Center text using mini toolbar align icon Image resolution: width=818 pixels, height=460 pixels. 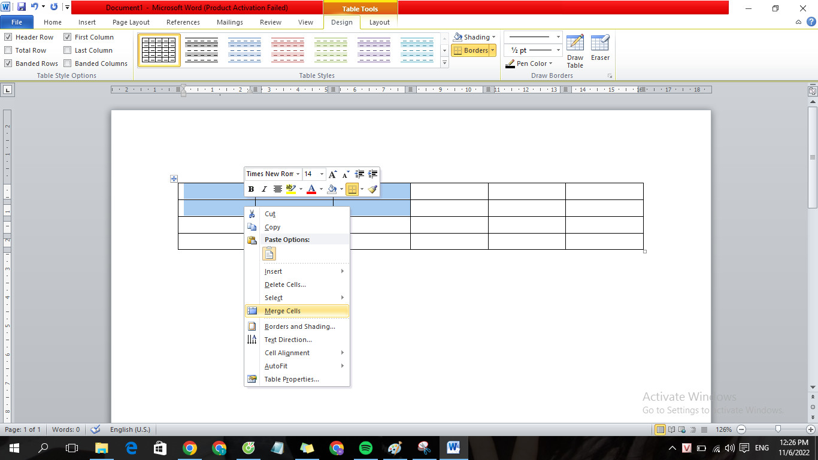tap(277, 189)
